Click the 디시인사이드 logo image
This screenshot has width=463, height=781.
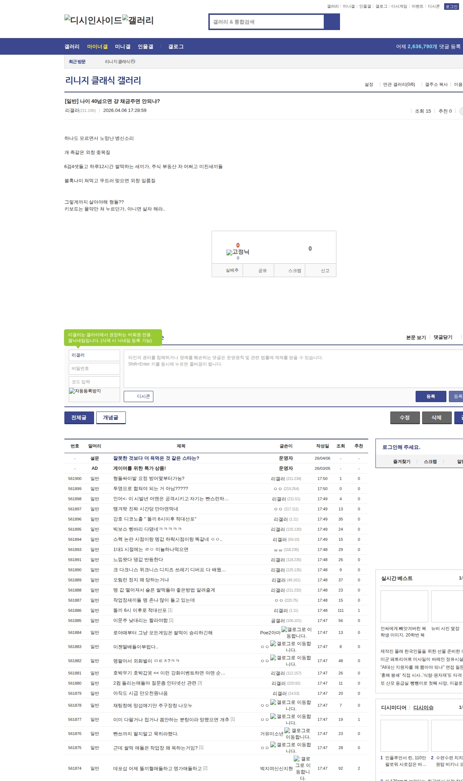pos(93,20)
